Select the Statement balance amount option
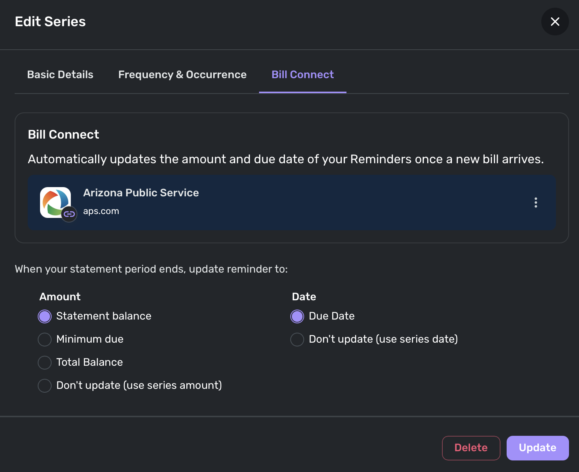The image size is (579, 472). [45, 316]
